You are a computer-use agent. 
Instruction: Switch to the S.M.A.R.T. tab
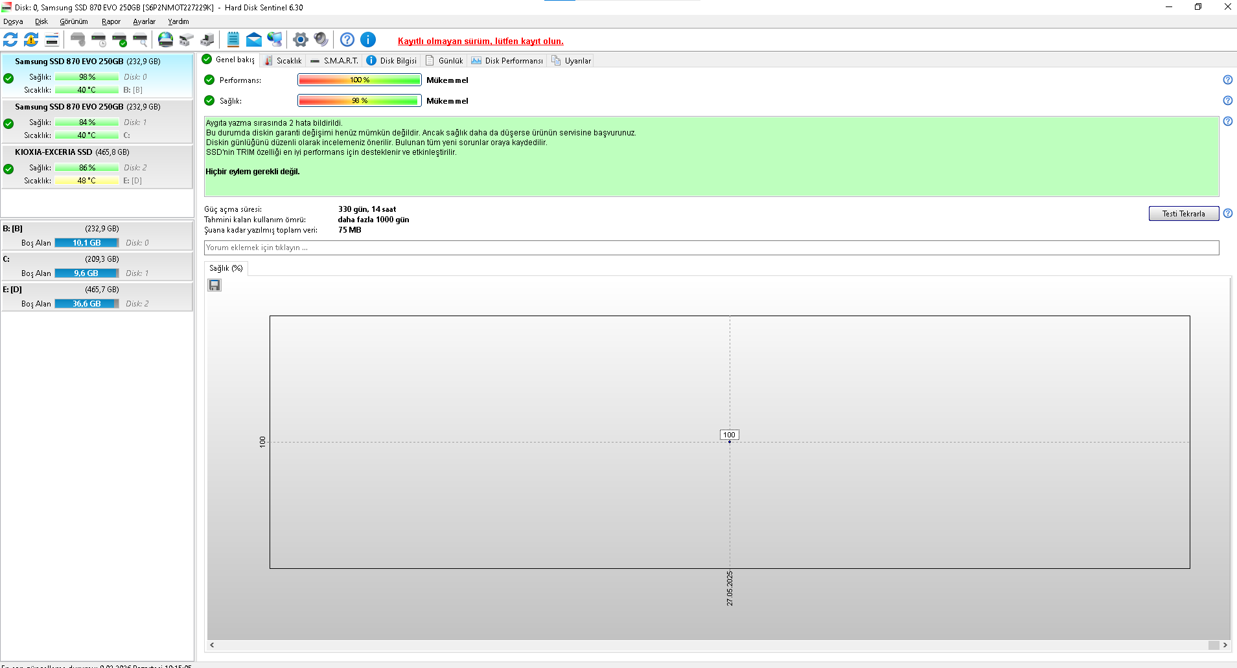coord(334,60)
